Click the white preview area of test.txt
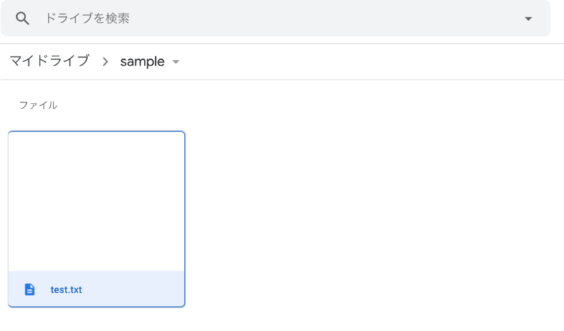Screen dimensions: 564x331 click(97, 201)
